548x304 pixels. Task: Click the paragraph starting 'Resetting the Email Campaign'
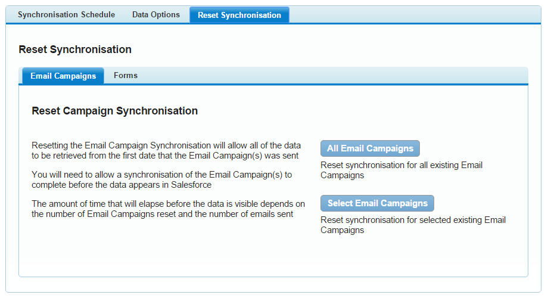pos(166,150)
